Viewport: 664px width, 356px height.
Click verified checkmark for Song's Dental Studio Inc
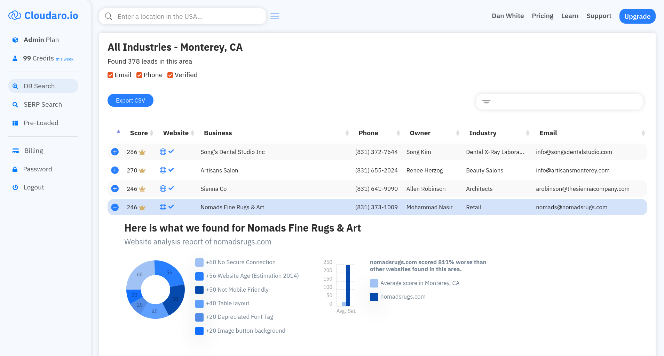coord(171,151)
